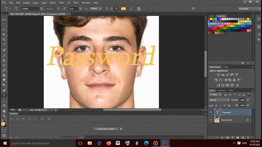Open the Layer menu
This screenshot has height=147, width=262.
[36, 3]
